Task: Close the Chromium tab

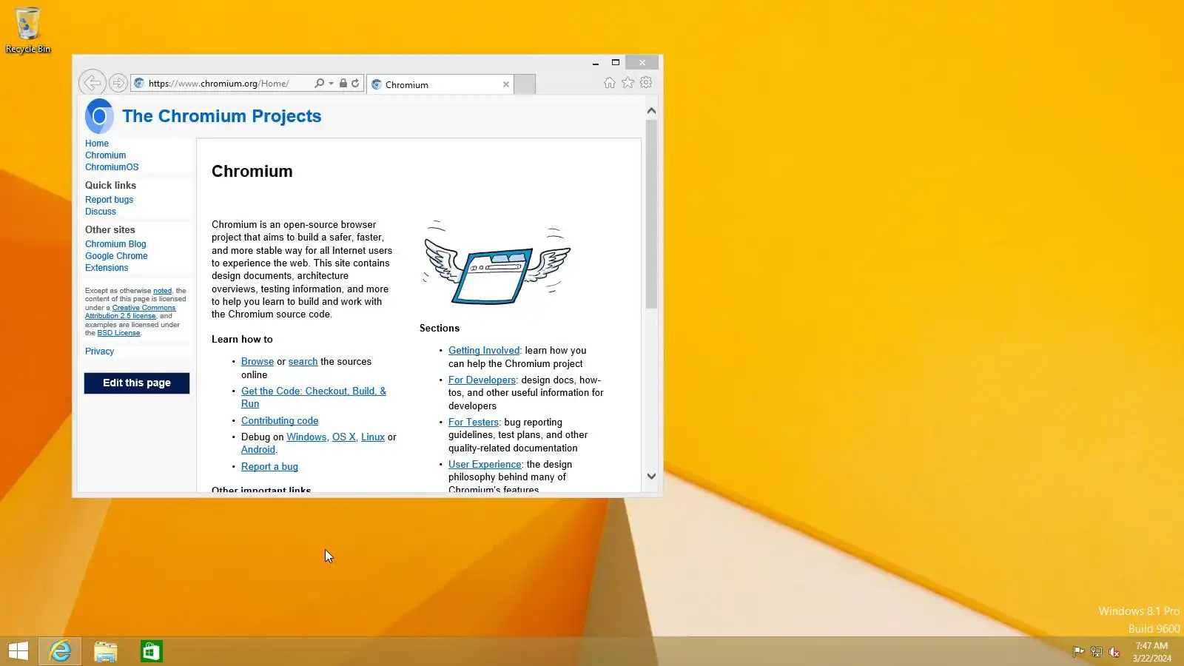Action: (506, 84)
